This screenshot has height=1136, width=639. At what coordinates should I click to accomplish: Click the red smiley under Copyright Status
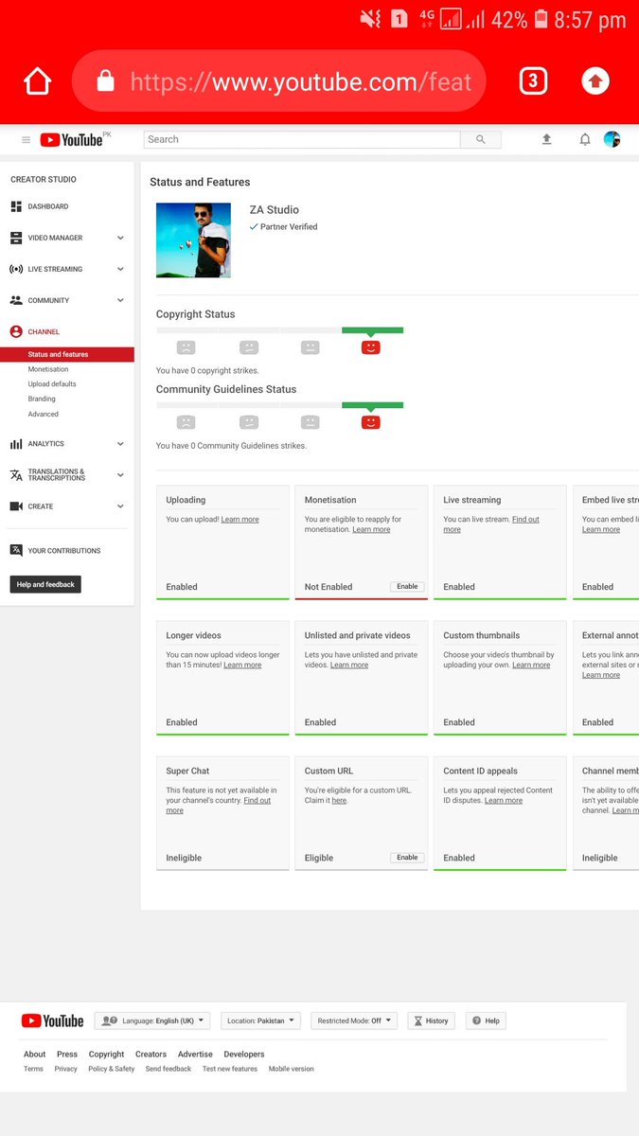coord(371,347)
